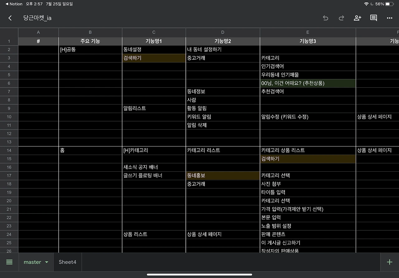The height and width of the screenshot is (278, 399).
Task: Select the '기능명2' header cell
Action: pyautogui.click(x=223, y=41)
